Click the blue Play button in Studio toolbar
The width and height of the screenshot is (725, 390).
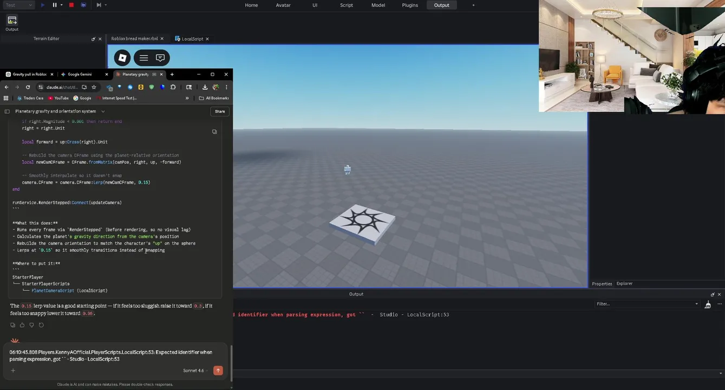point(43,5)
